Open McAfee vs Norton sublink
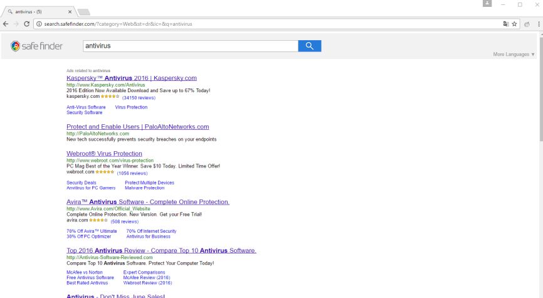This screenshot has width=543, height=298. [85, 272]
